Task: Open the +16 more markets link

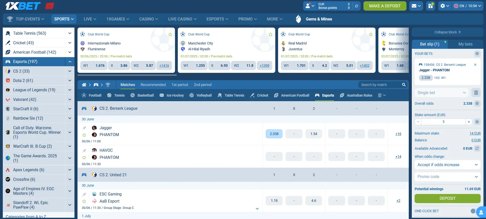Action: click(x=398, y=134)
